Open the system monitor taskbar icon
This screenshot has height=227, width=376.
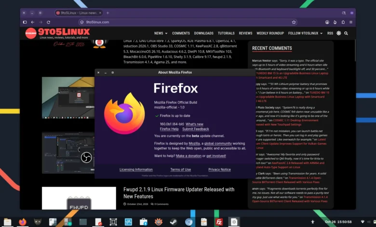[128, 222]
